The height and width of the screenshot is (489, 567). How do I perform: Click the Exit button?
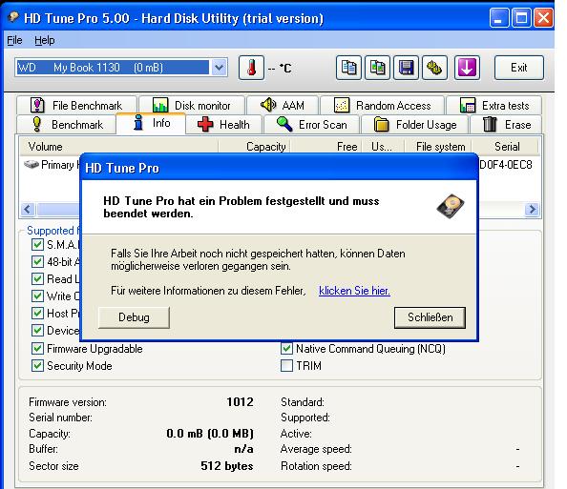[x=519, y=68]
